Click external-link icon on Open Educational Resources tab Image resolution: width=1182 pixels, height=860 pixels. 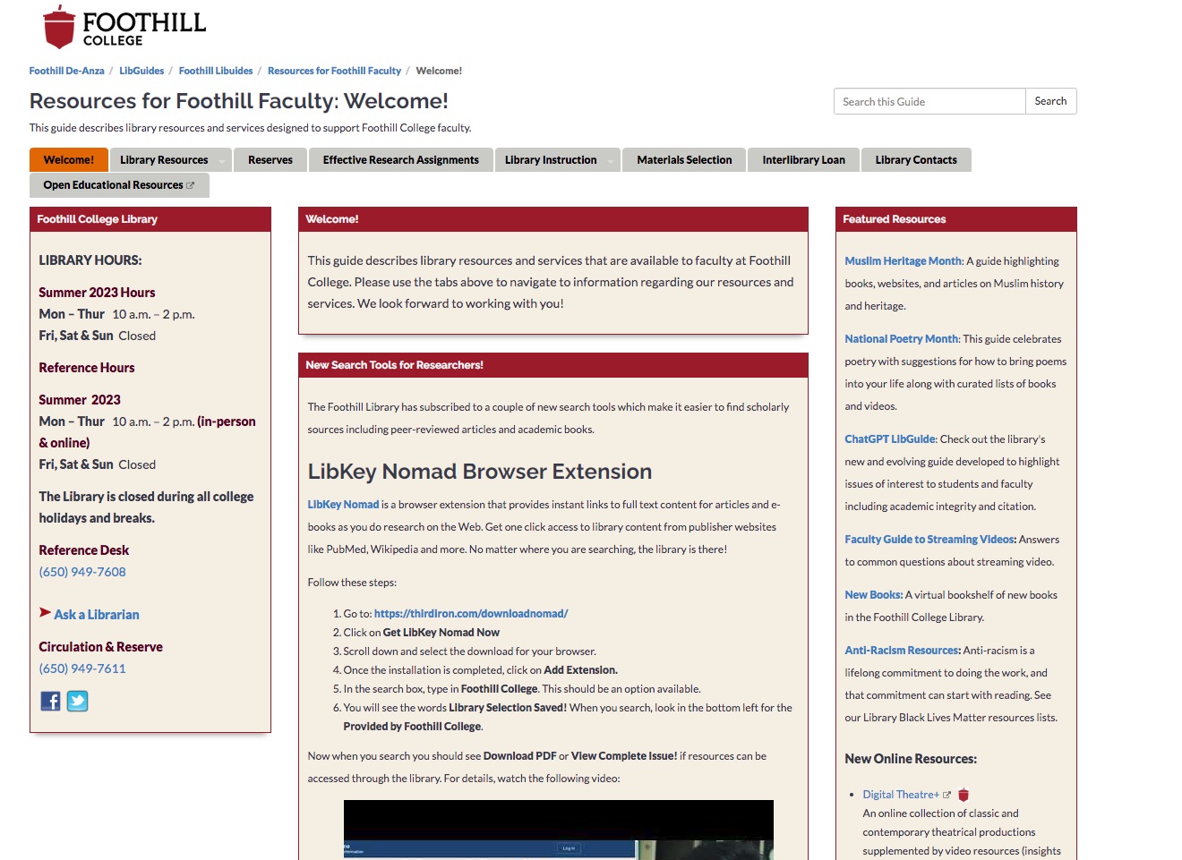click(x=190, y=185)
